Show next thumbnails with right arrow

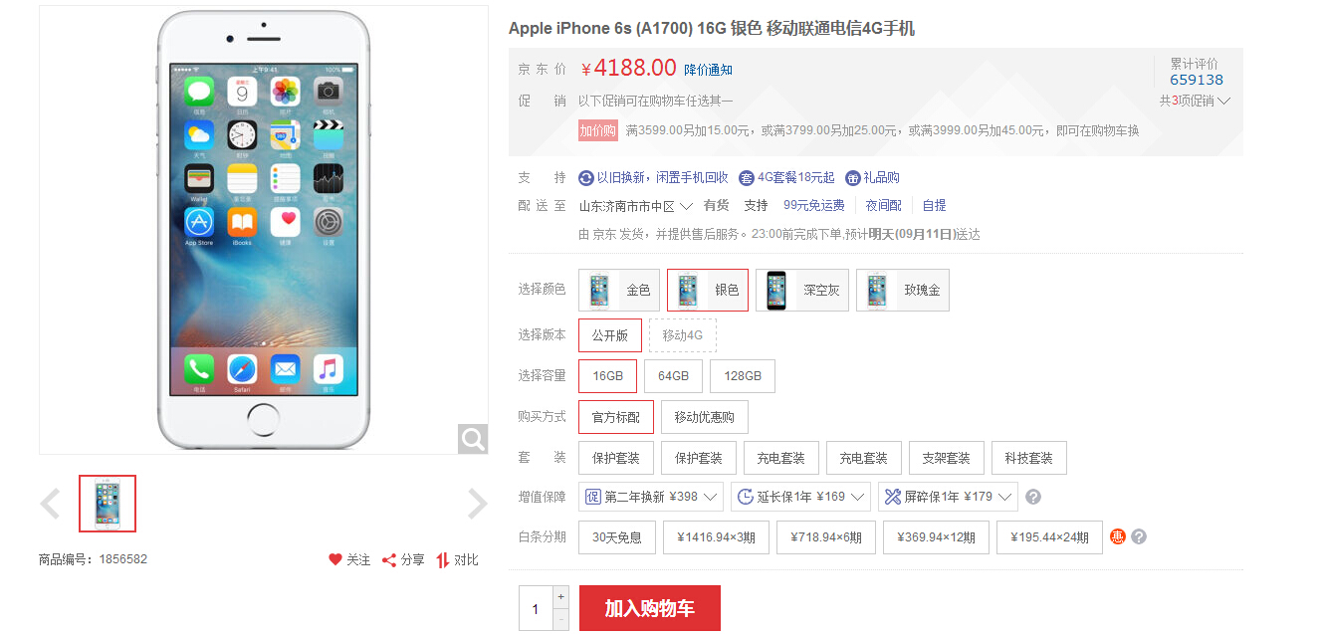click(478, 504)
